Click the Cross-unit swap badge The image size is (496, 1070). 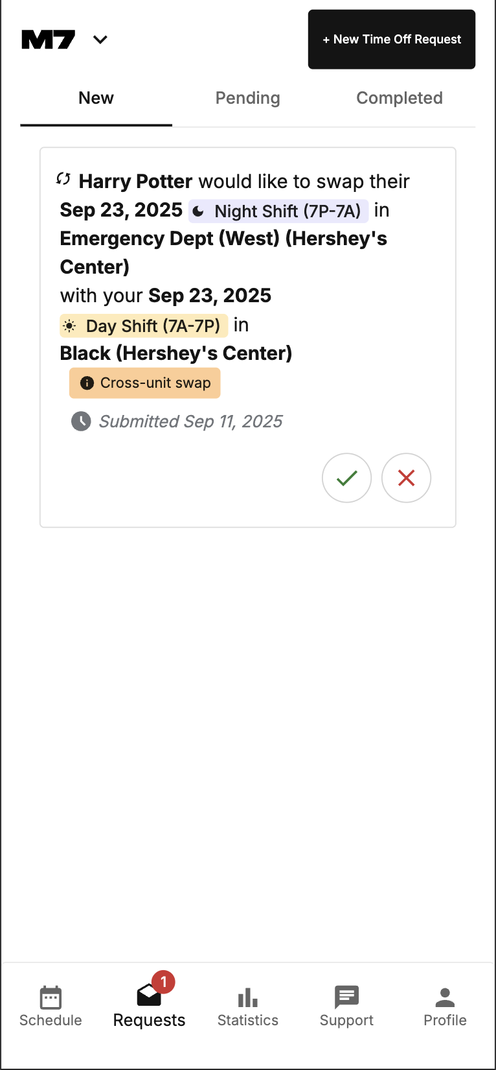click(x=144, y=383)
